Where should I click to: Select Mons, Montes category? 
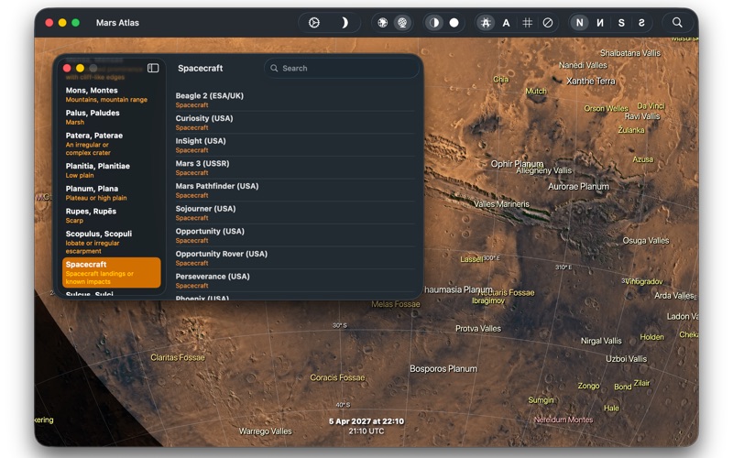(x=111, y=94)
